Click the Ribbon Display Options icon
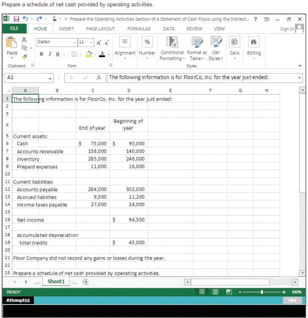Screen dimensions: 308x318 [267, 19]
